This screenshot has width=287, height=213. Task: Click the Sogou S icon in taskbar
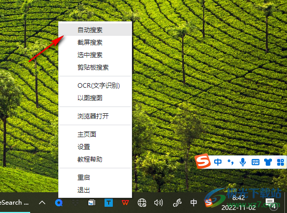[x=208, y=203]
